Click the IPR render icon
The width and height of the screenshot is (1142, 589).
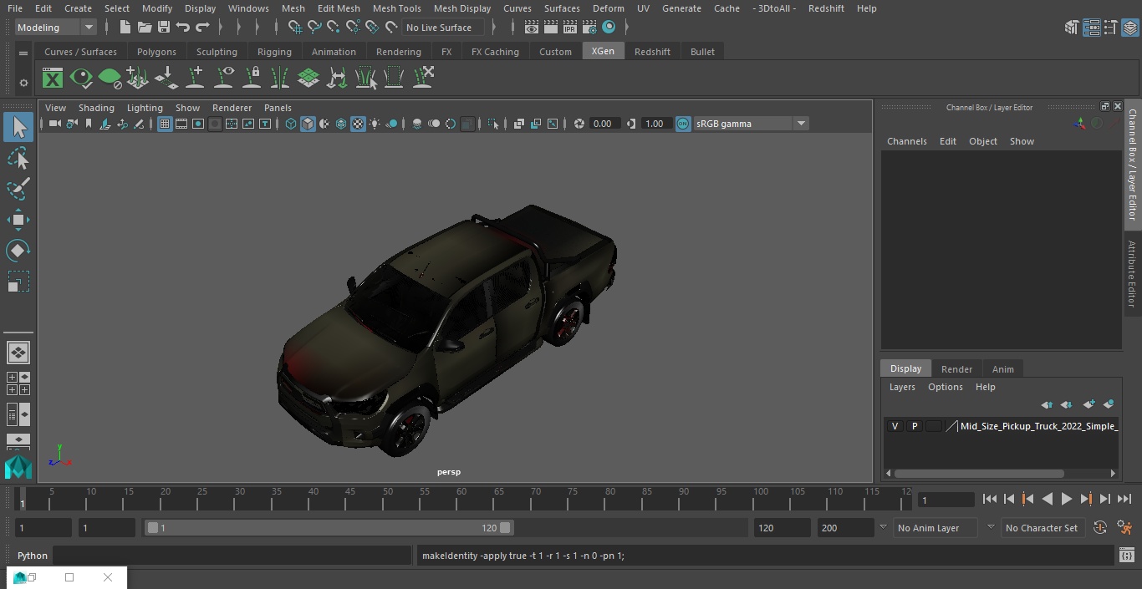coord(570,28)
